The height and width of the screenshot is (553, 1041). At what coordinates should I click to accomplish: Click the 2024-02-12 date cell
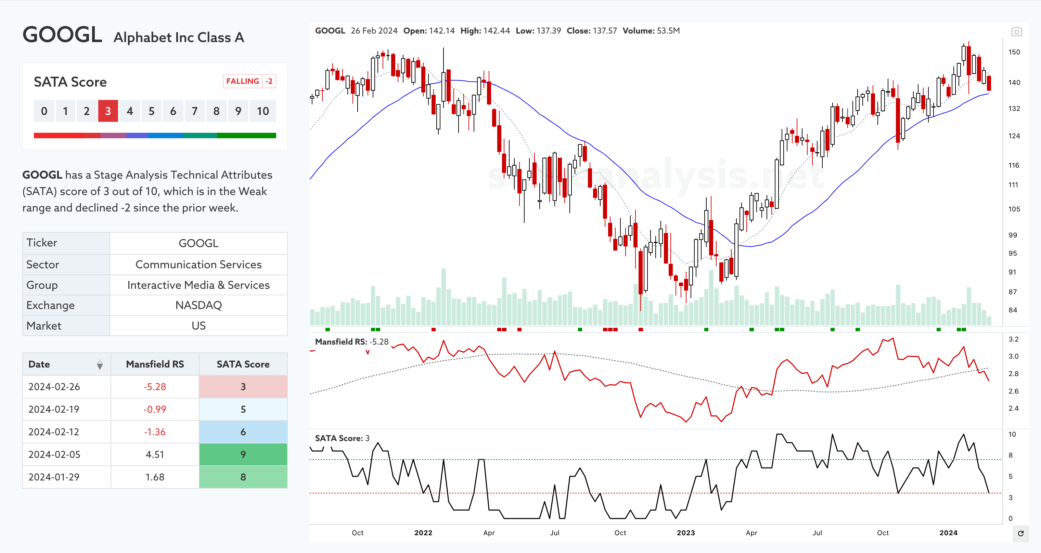67,432
